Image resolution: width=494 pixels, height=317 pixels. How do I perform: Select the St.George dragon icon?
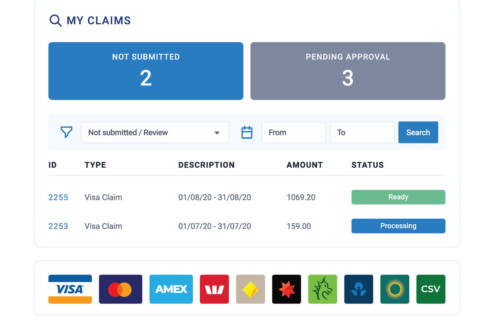click(x=322, y=289)
